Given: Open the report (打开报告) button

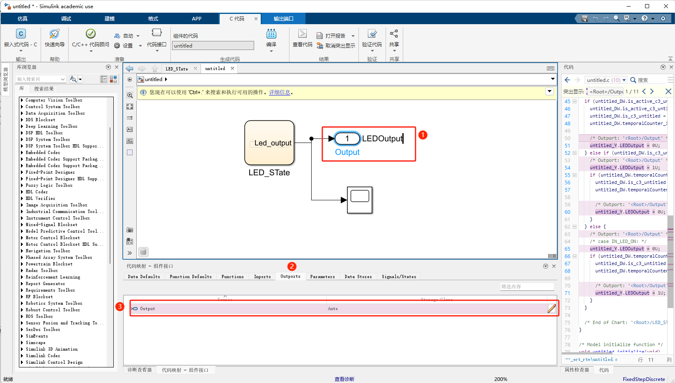Looking at the screenshot, I should click(x=332, y=36).
